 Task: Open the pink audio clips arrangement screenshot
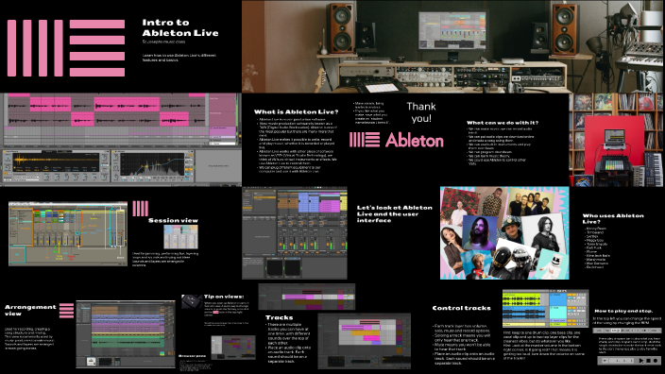pyautogui.click(x=121, y=120)
